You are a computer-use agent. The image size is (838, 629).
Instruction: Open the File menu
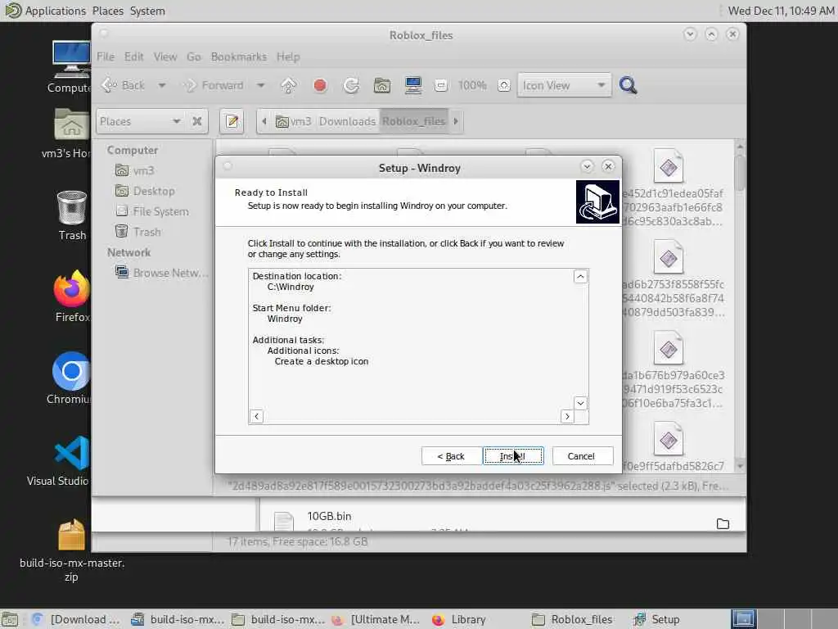[106, 57]
